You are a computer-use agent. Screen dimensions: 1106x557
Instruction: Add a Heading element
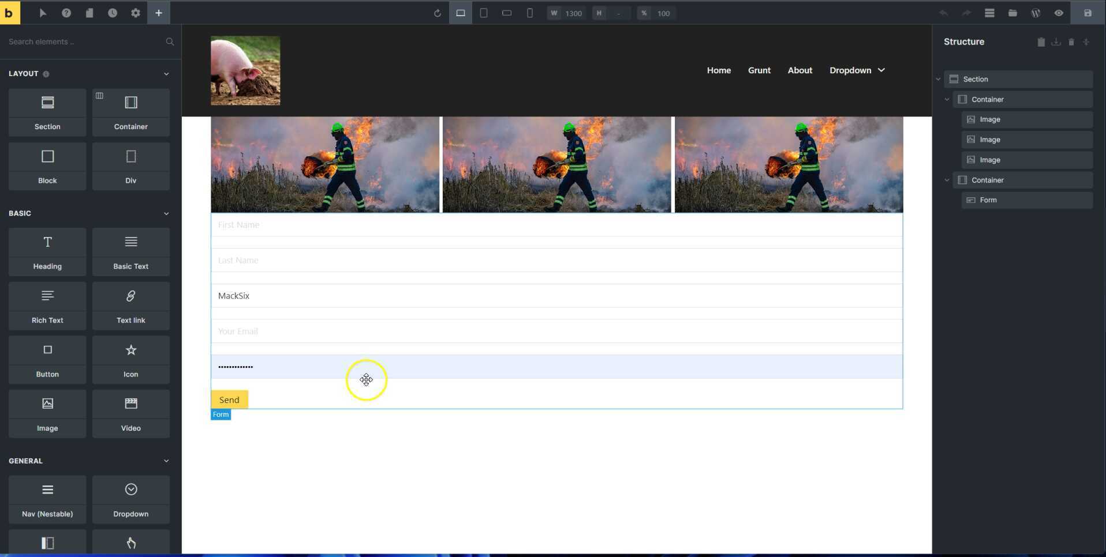pos(47,252)
